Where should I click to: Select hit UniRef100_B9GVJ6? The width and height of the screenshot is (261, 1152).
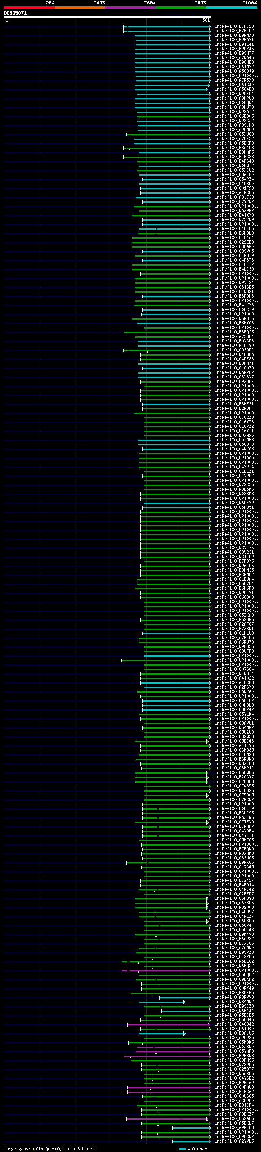click(234, 49)
